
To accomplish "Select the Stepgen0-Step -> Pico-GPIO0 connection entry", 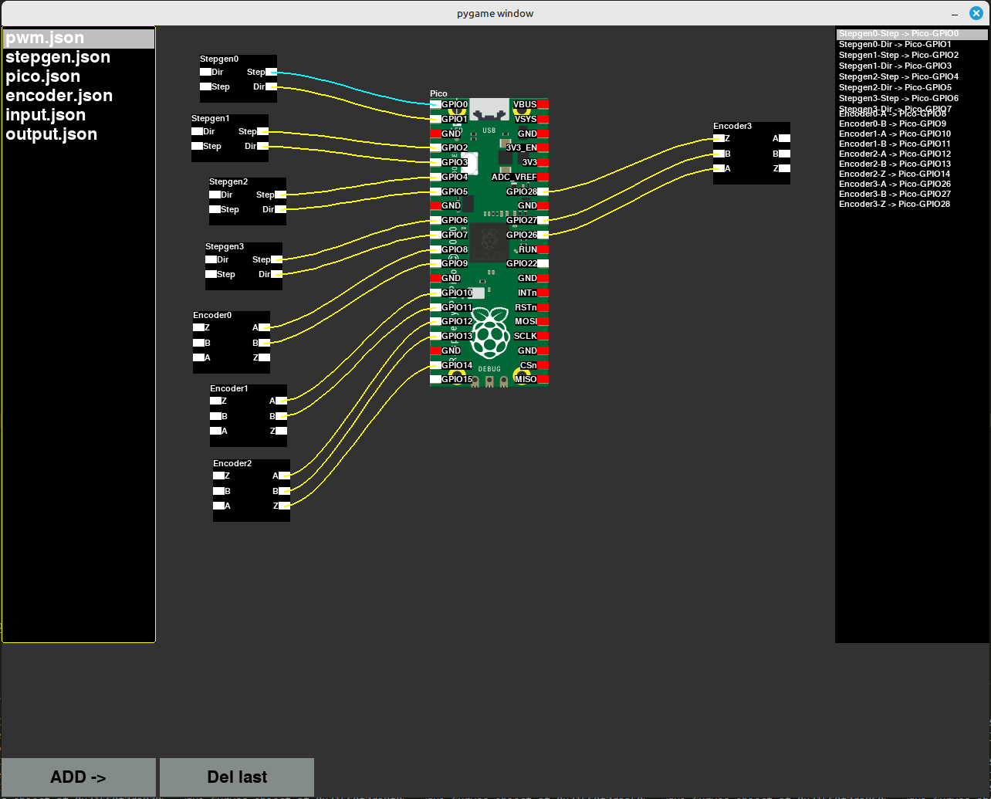I will 898,34.
